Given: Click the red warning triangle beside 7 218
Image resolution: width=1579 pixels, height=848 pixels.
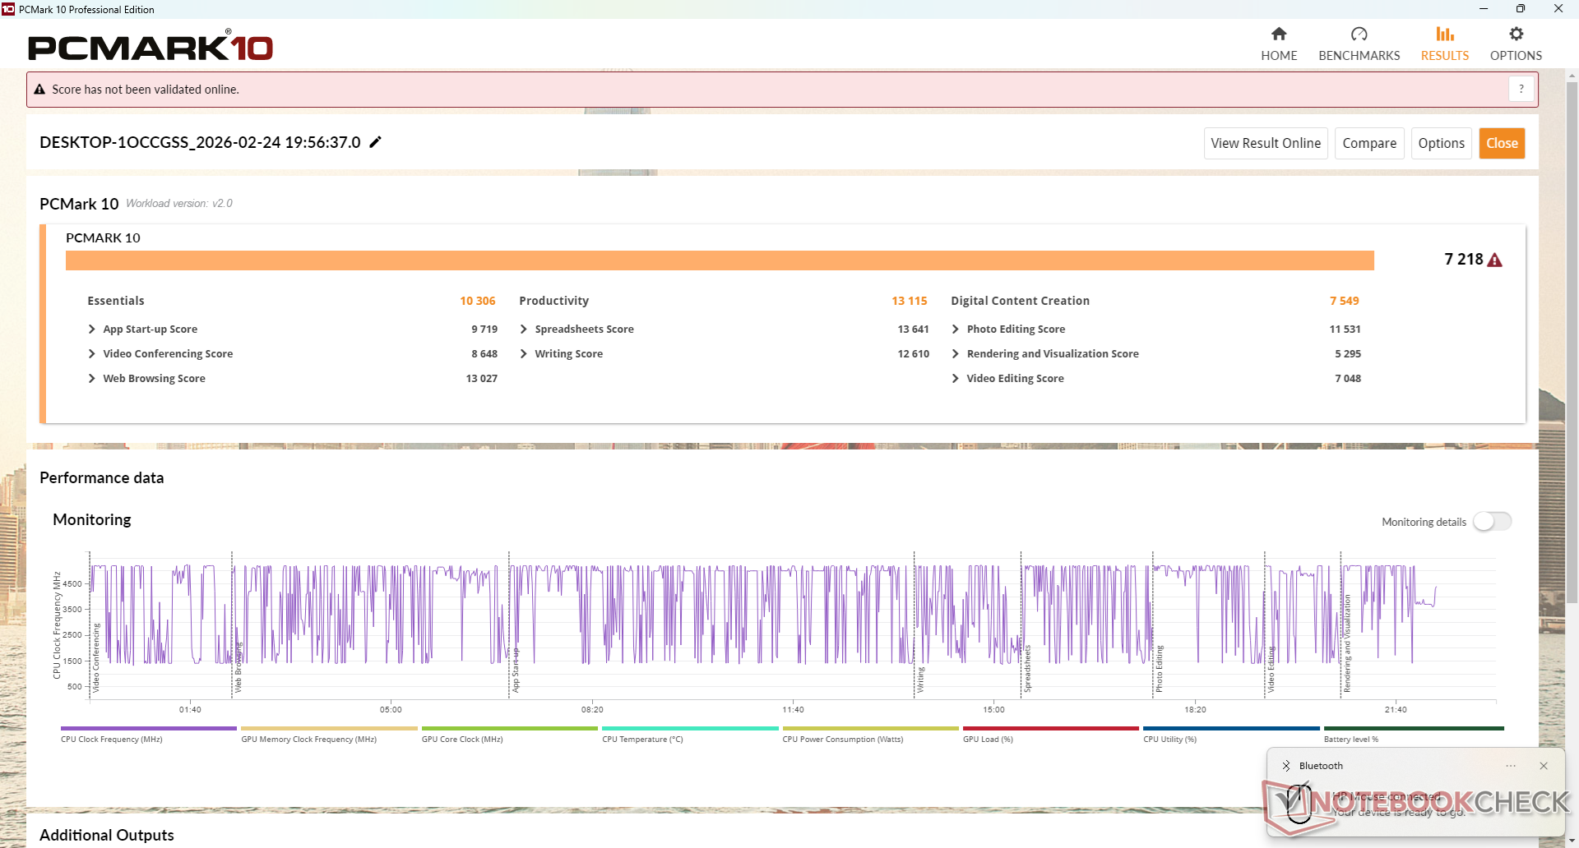Looking at the screenshot, I should coord(1495,260).
